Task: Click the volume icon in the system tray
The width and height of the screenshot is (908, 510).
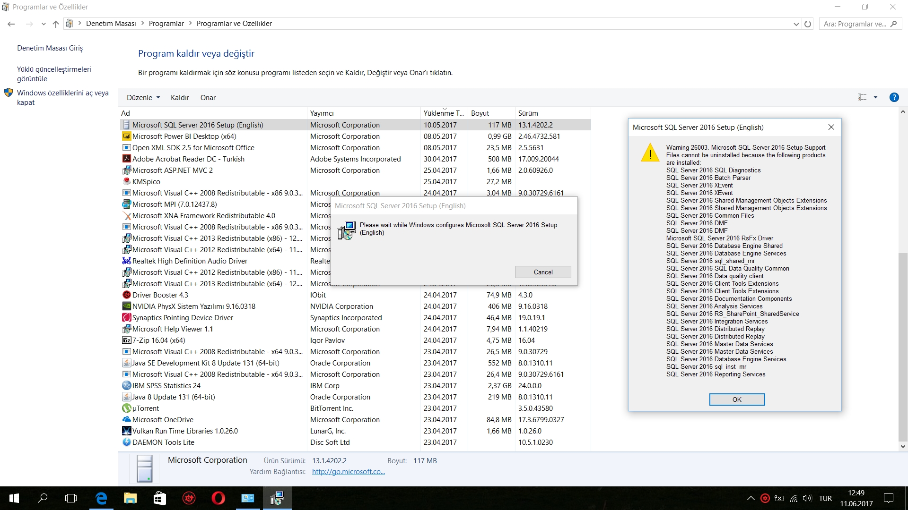Action: [807, 498]
